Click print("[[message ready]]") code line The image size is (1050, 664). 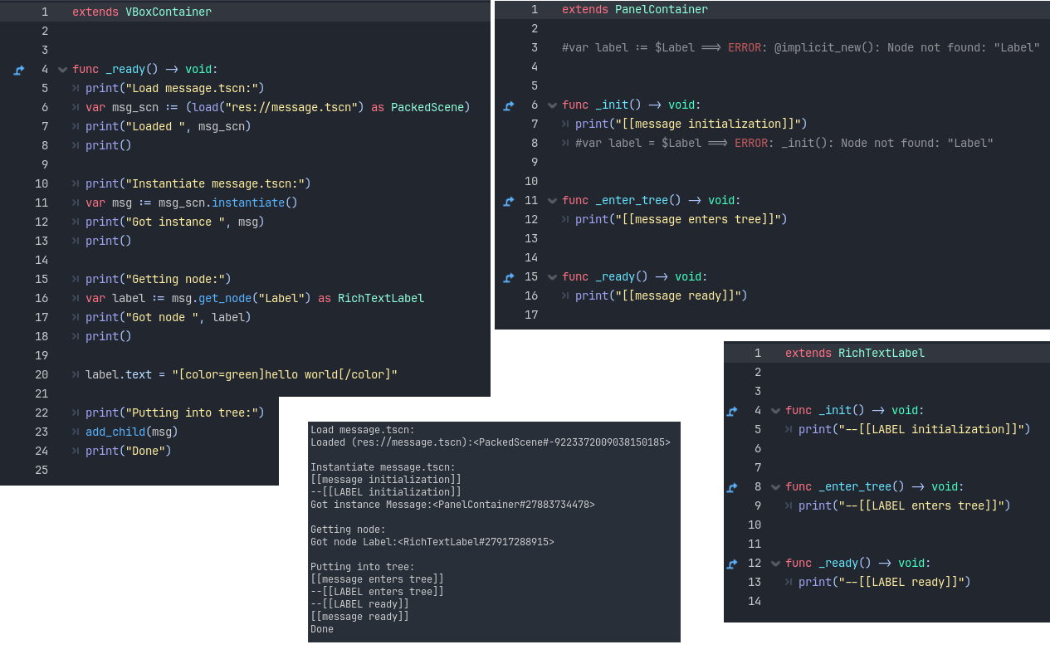[661, 296]
